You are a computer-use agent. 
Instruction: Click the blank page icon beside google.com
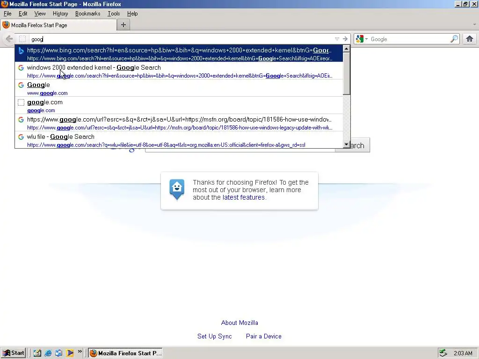(x=21, y=102)
